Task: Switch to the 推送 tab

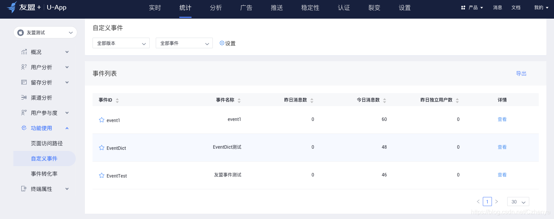Action: pos(277,8)
